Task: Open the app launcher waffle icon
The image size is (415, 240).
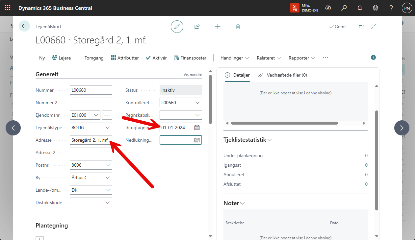Action: point(8,8)
